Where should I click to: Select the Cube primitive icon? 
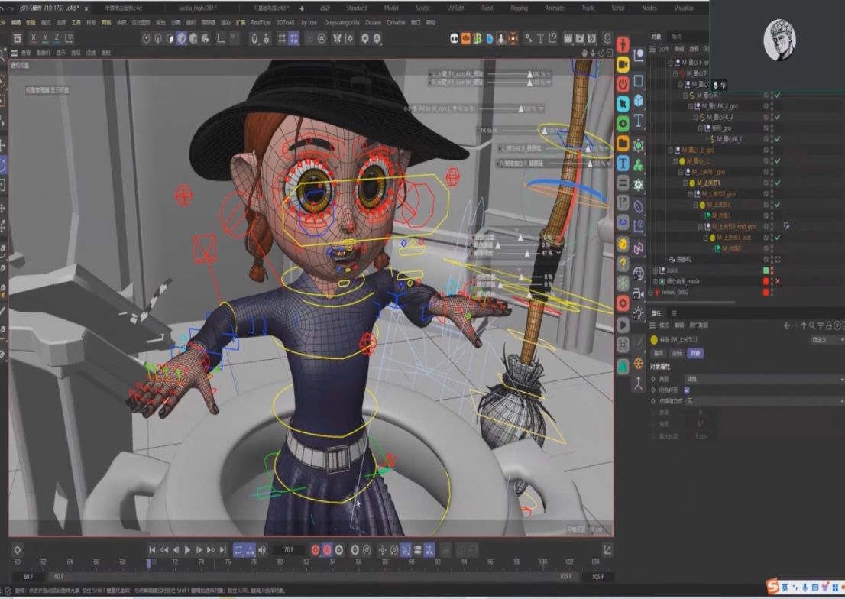tap(639, 101)
